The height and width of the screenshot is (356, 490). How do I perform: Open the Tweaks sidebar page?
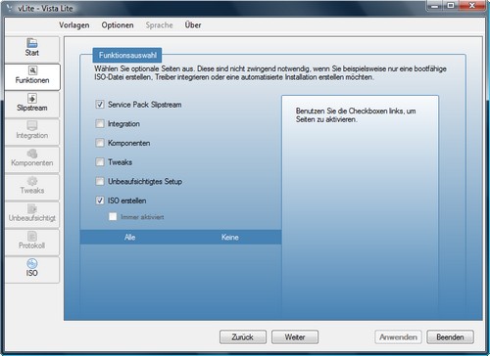coord(32,187)
